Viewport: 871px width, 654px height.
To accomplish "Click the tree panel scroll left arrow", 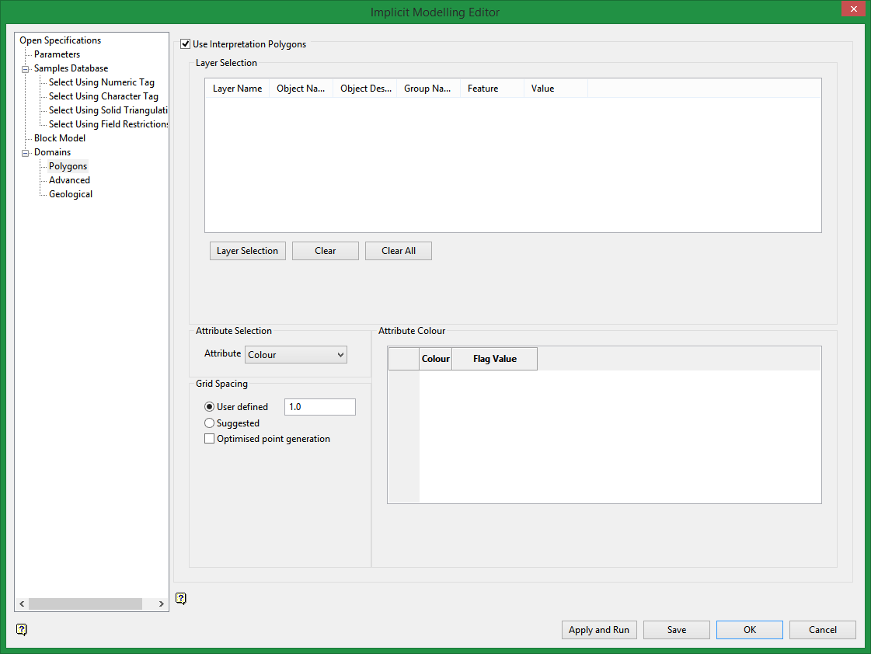I will tap(22, 604).
